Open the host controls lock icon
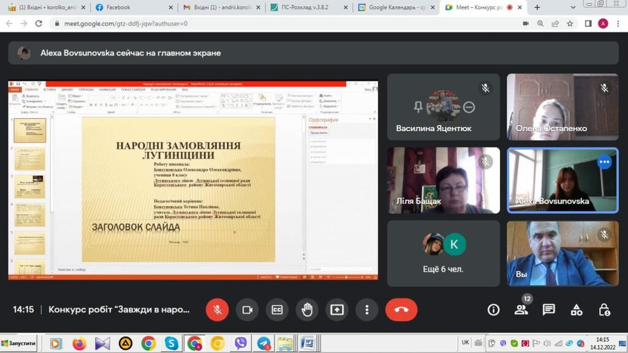 [604, 309]
